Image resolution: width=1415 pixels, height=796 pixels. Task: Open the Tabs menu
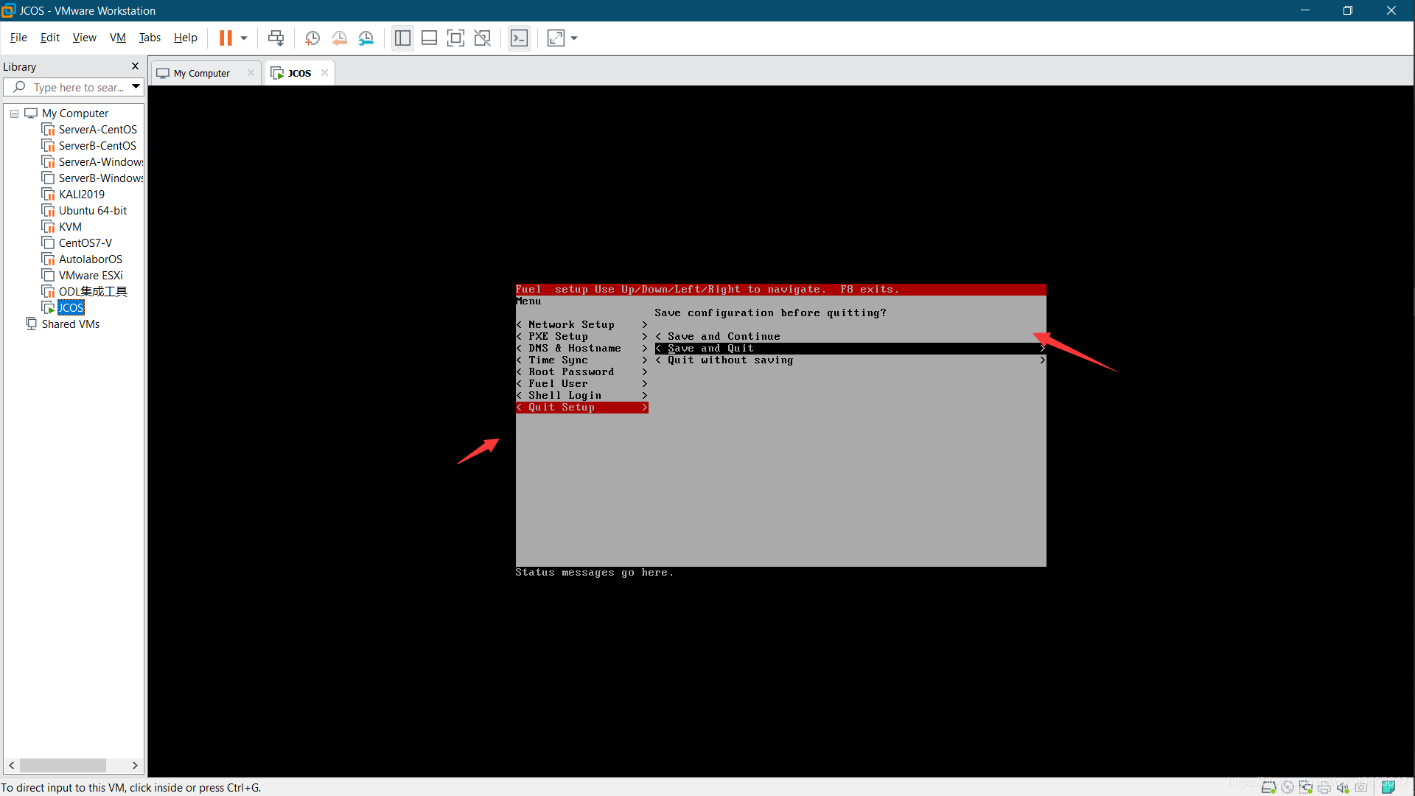[x=150, y=38]
